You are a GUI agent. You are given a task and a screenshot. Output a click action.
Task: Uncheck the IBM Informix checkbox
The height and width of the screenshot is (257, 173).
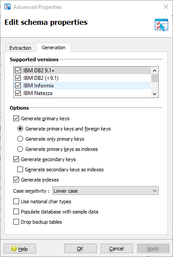[18, 86]
